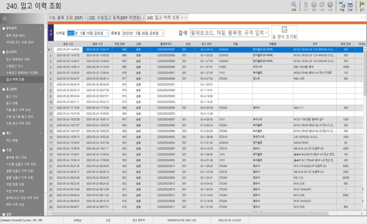Viewport: 367px width, 224px height.
Task: Click the 종료일 date field
Action: (143, 33)
